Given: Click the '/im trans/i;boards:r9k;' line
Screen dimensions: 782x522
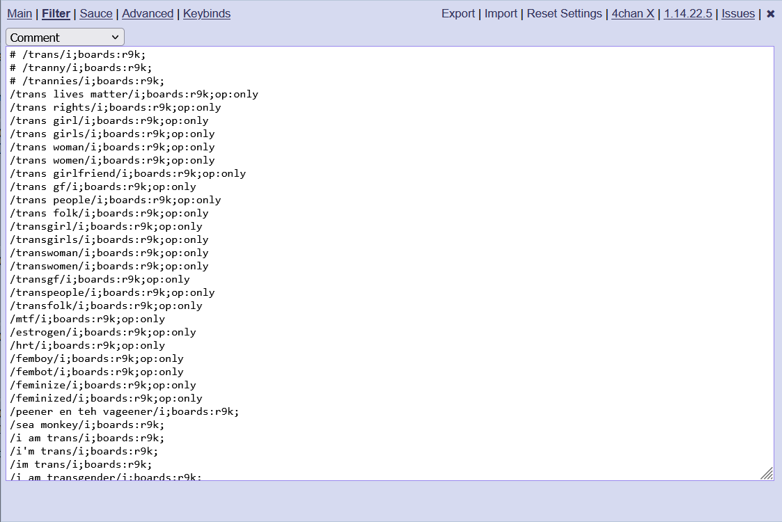Looking at the screenshot, I should pyautogui.click(x=81, y=464).
